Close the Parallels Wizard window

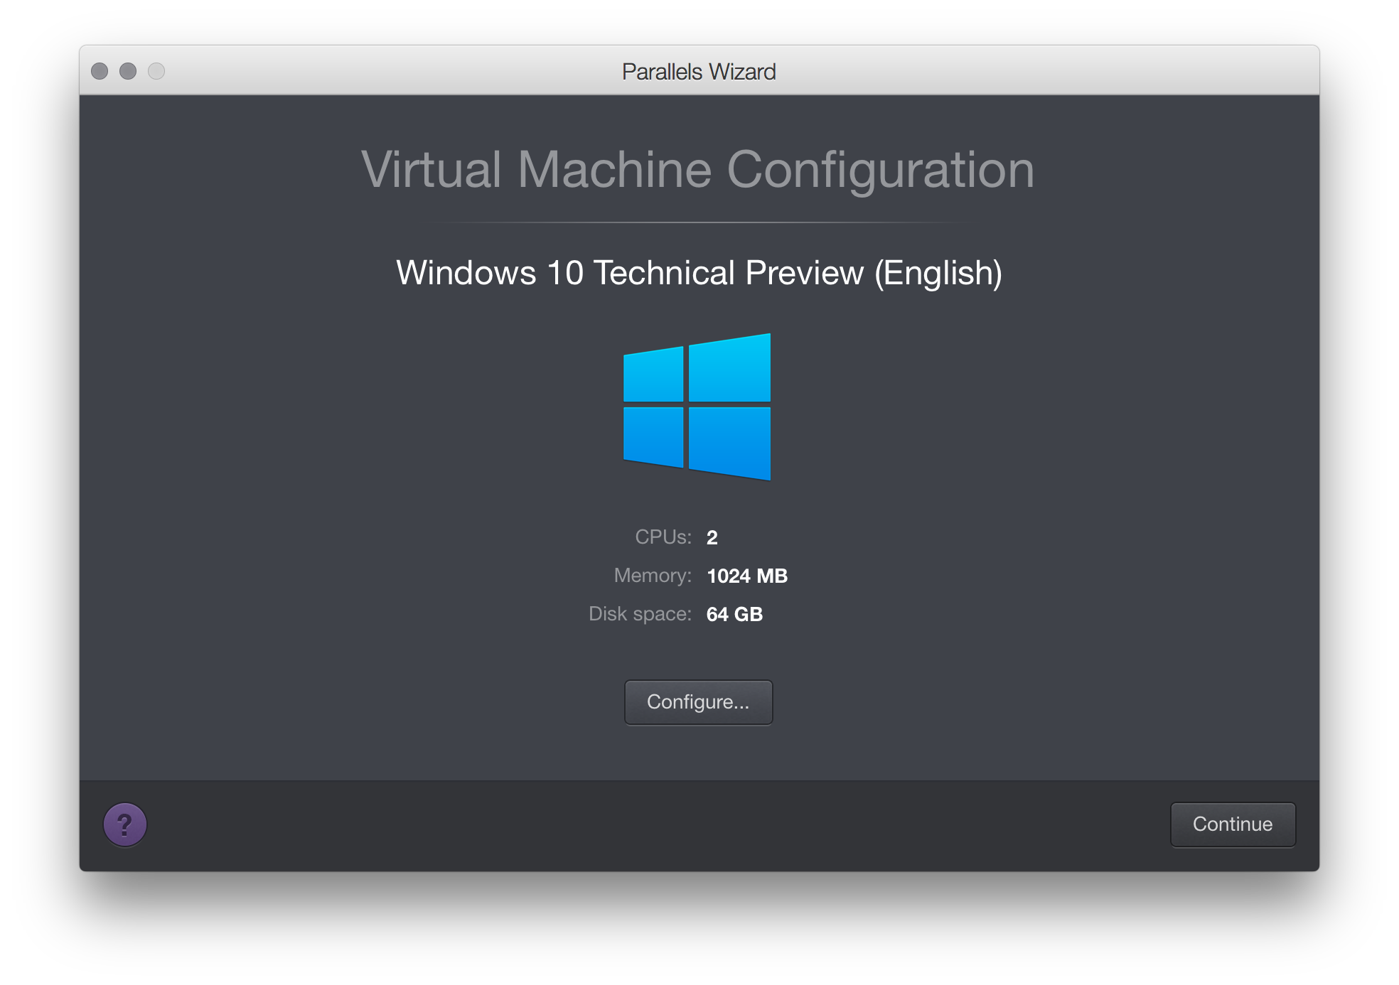coord(100,71)
